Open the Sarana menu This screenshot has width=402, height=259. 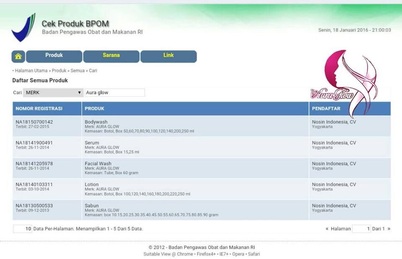click(x=111, y=56)
